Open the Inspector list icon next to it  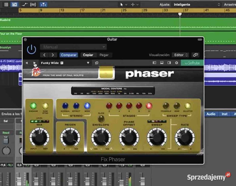click(14, 4)
